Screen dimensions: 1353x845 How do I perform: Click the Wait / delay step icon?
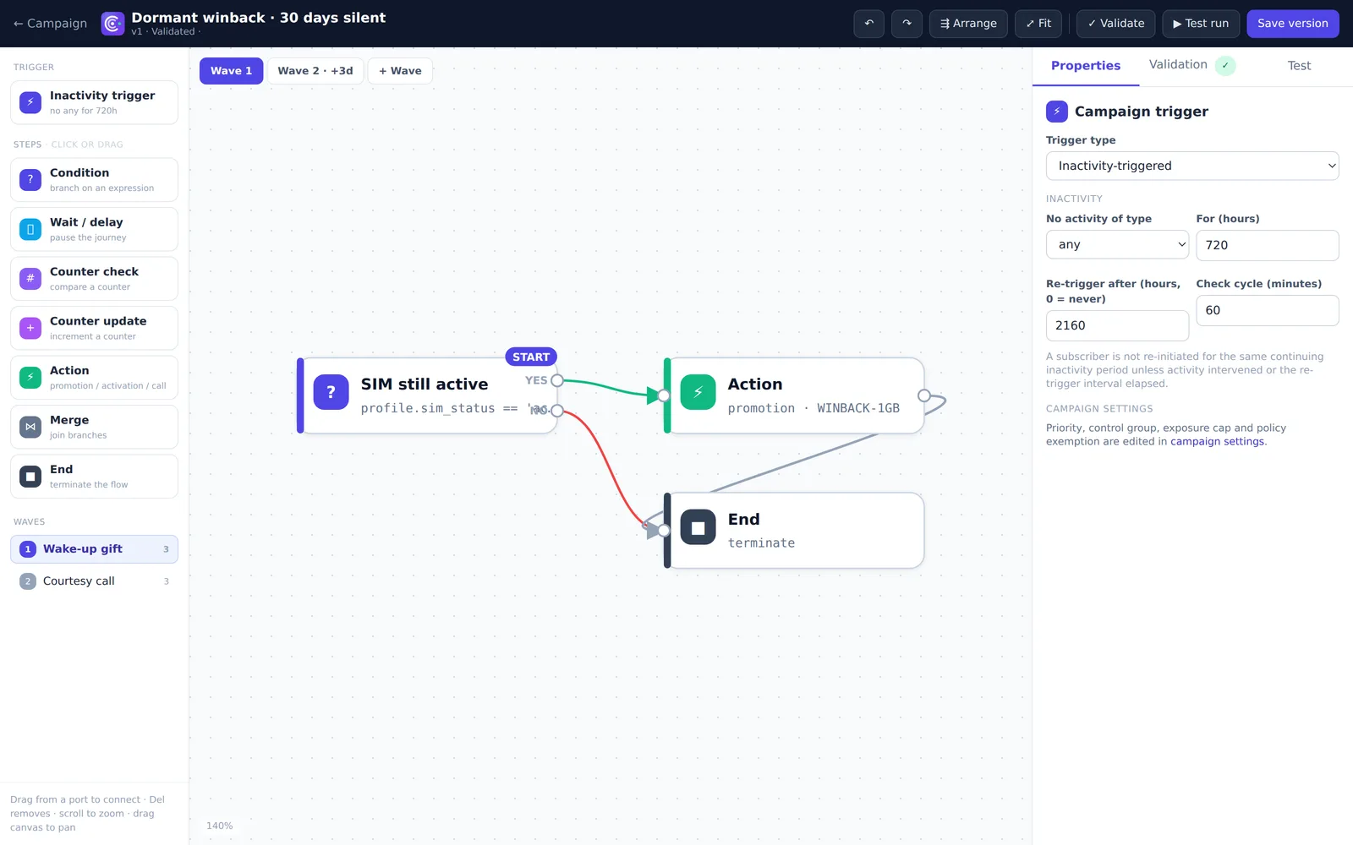click(30, 229)
